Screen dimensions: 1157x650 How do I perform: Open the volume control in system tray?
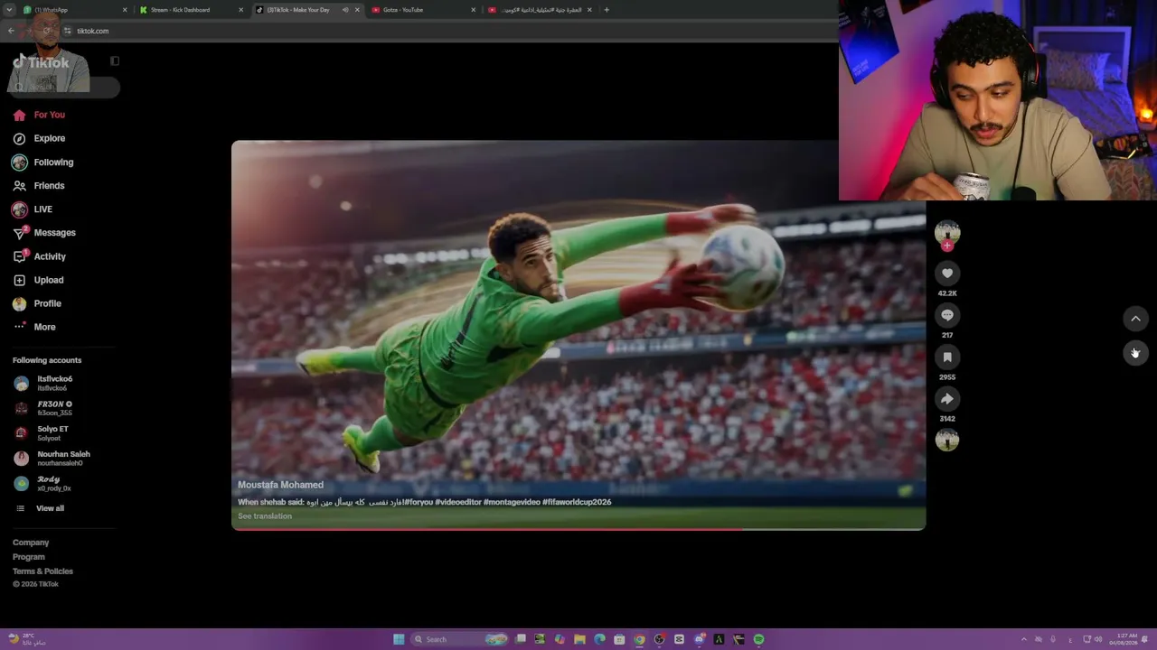tap(1098, 639)
